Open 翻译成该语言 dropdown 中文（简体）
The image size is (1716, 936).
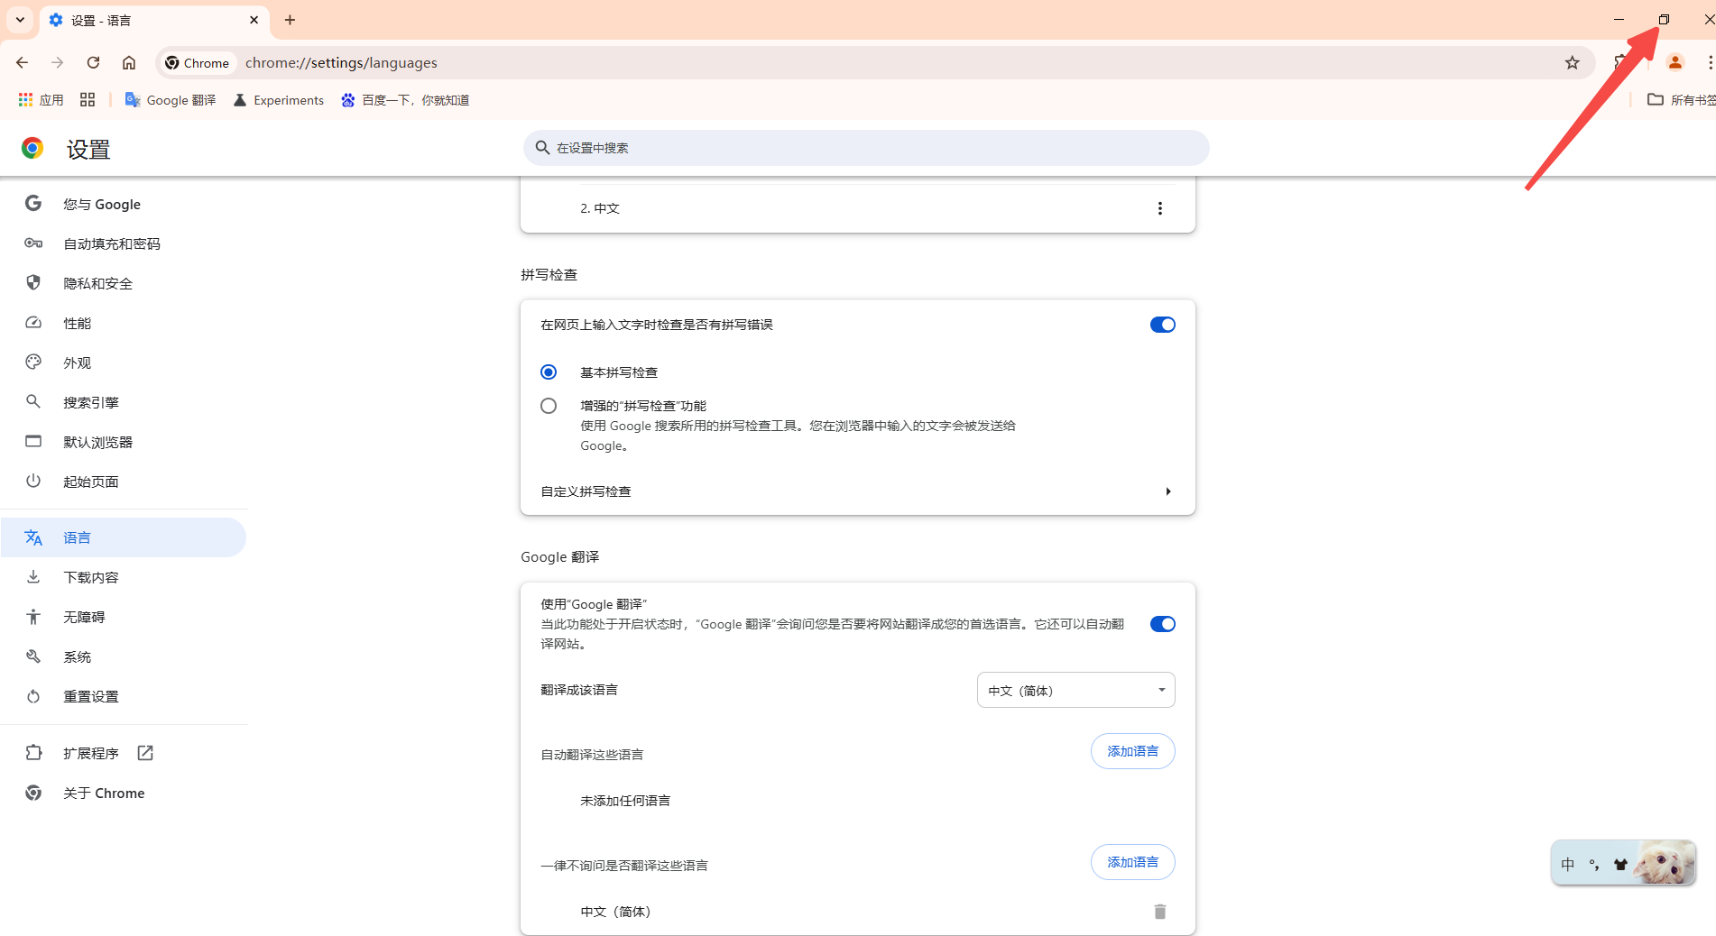(1075, 690)
